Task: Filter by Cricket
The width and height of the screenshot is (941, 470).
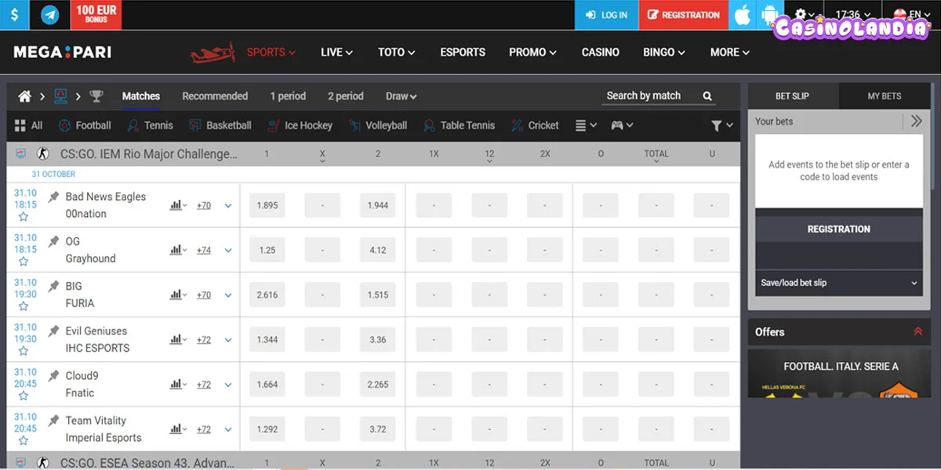Action: pos(535,125)
